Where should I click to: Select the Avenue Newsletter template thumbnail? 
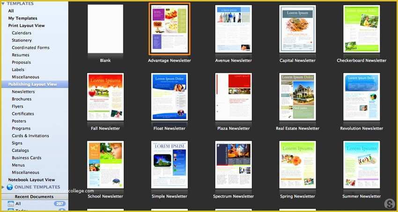[x=234, y=29]
